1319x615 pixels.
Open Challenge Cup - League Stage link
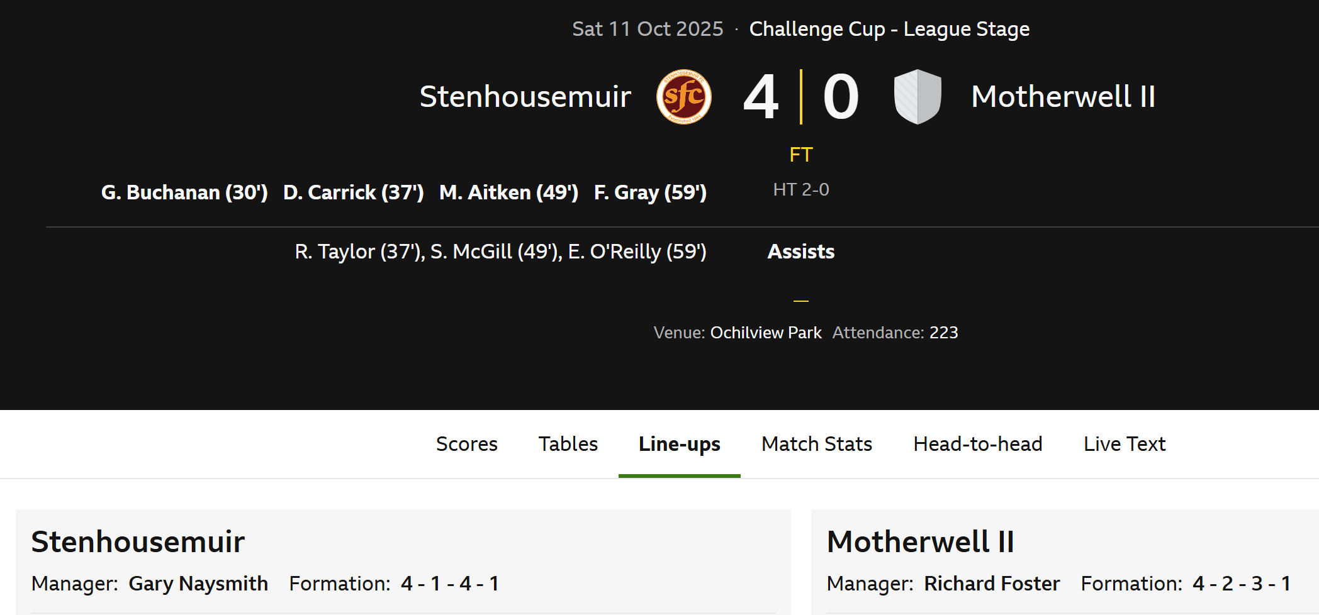point(889,29)
